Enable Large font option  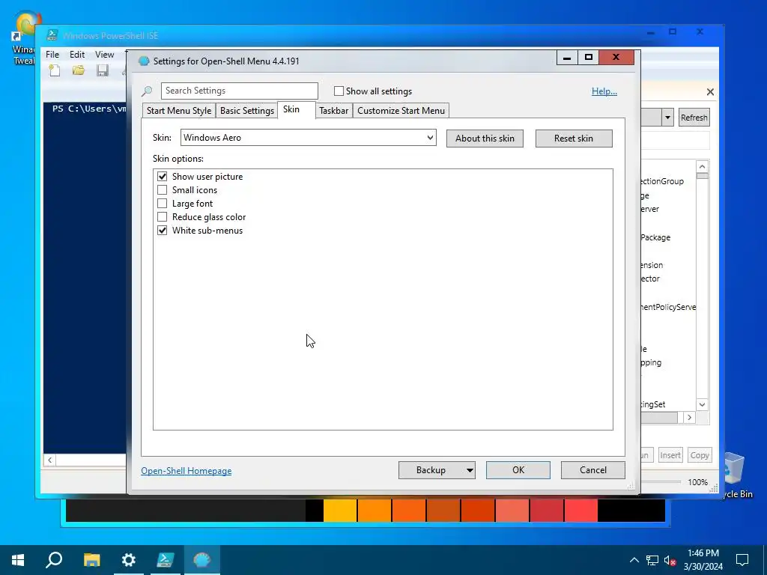(x=162, y=204)
